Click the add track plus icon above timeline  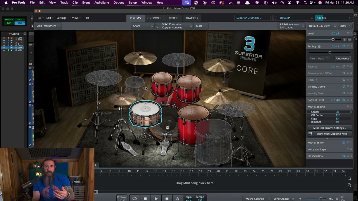coord(96,165)
